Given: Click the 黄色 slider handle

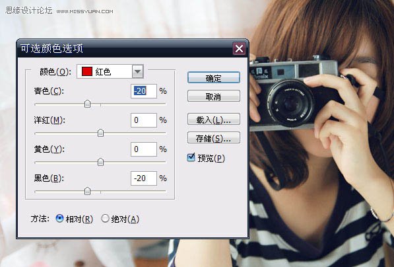Looking at the screenshot, I should tap(100, 162).
